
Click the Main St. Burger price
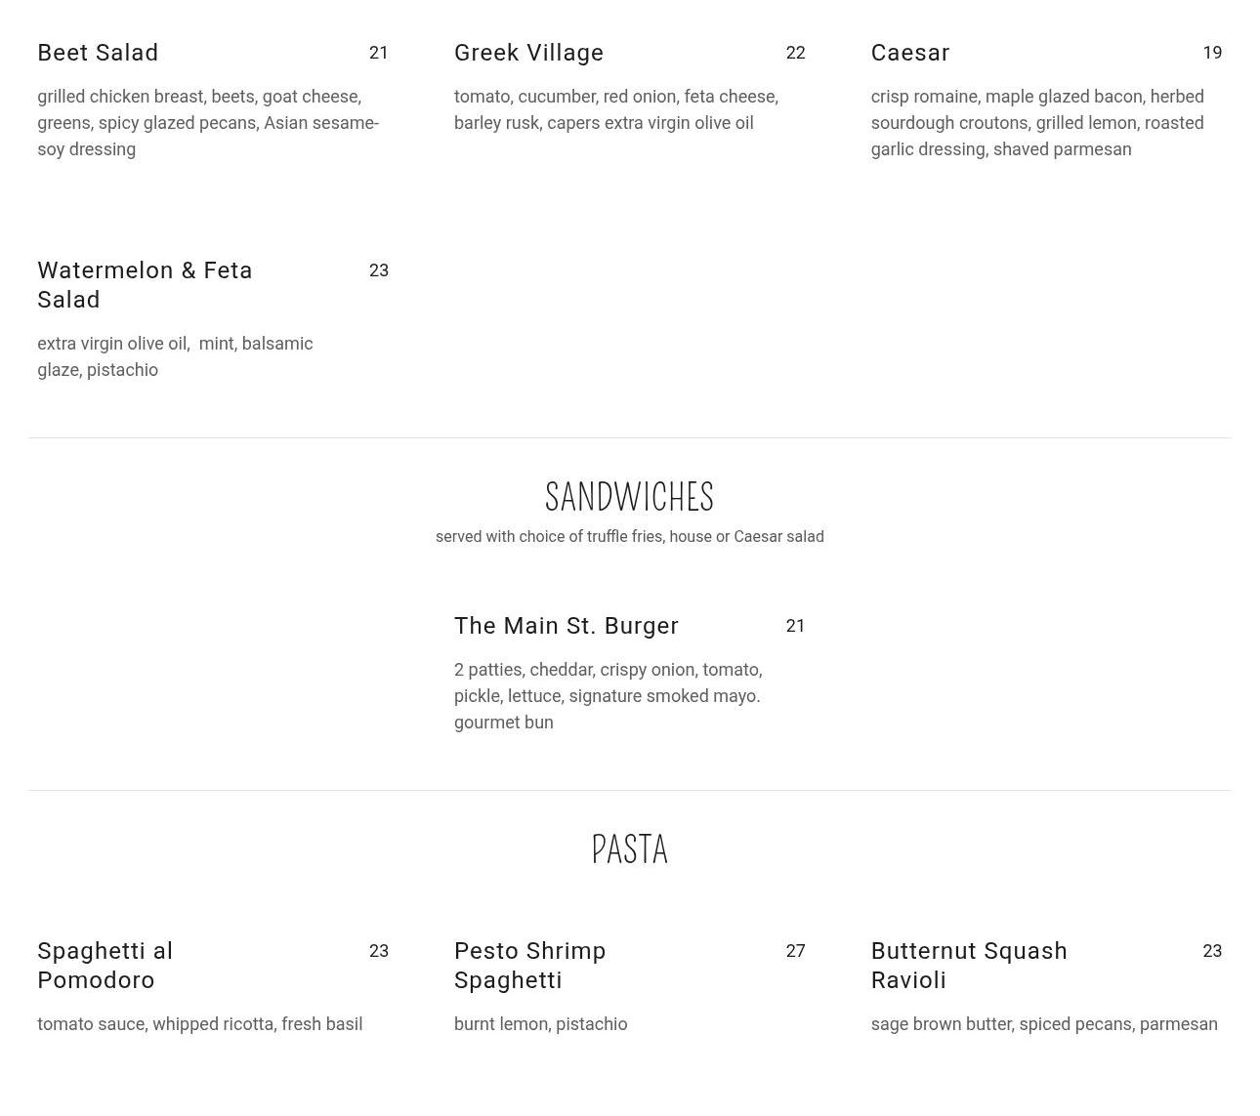[x=795, y=626]
